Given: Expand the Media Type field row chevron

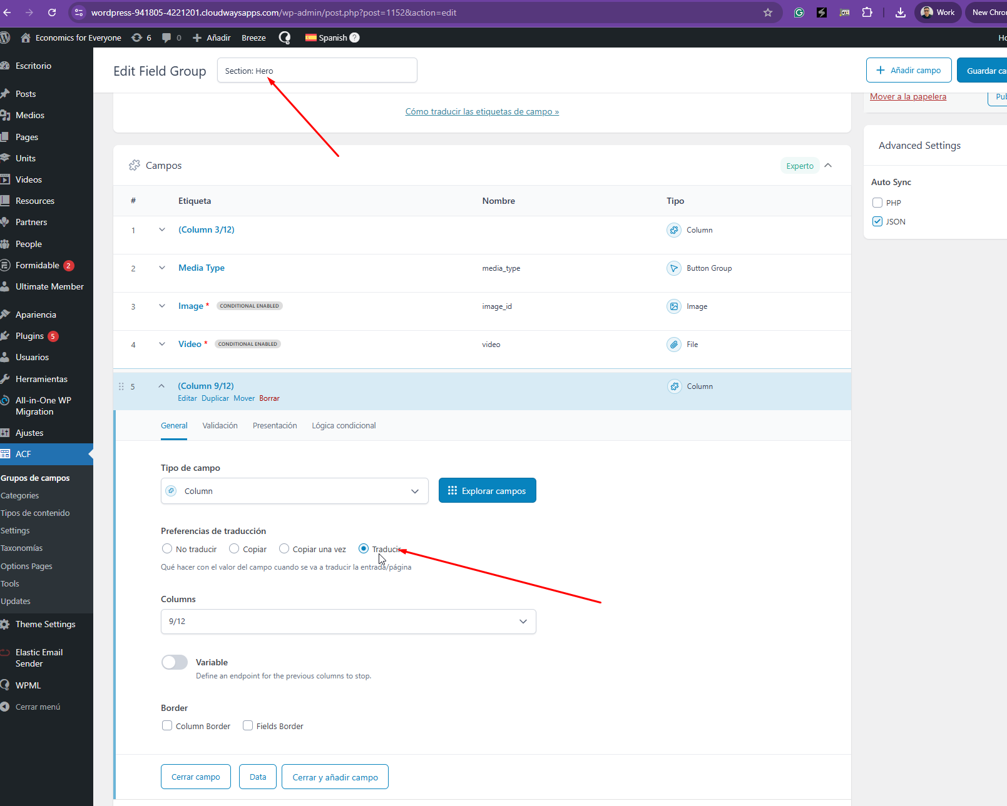Looking at the screenshot, I should click(162, 268).
